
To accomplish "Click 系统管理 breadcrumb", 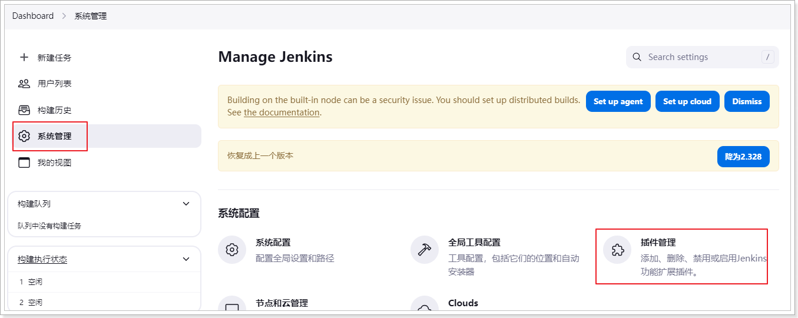I will [x=91, y=16].
